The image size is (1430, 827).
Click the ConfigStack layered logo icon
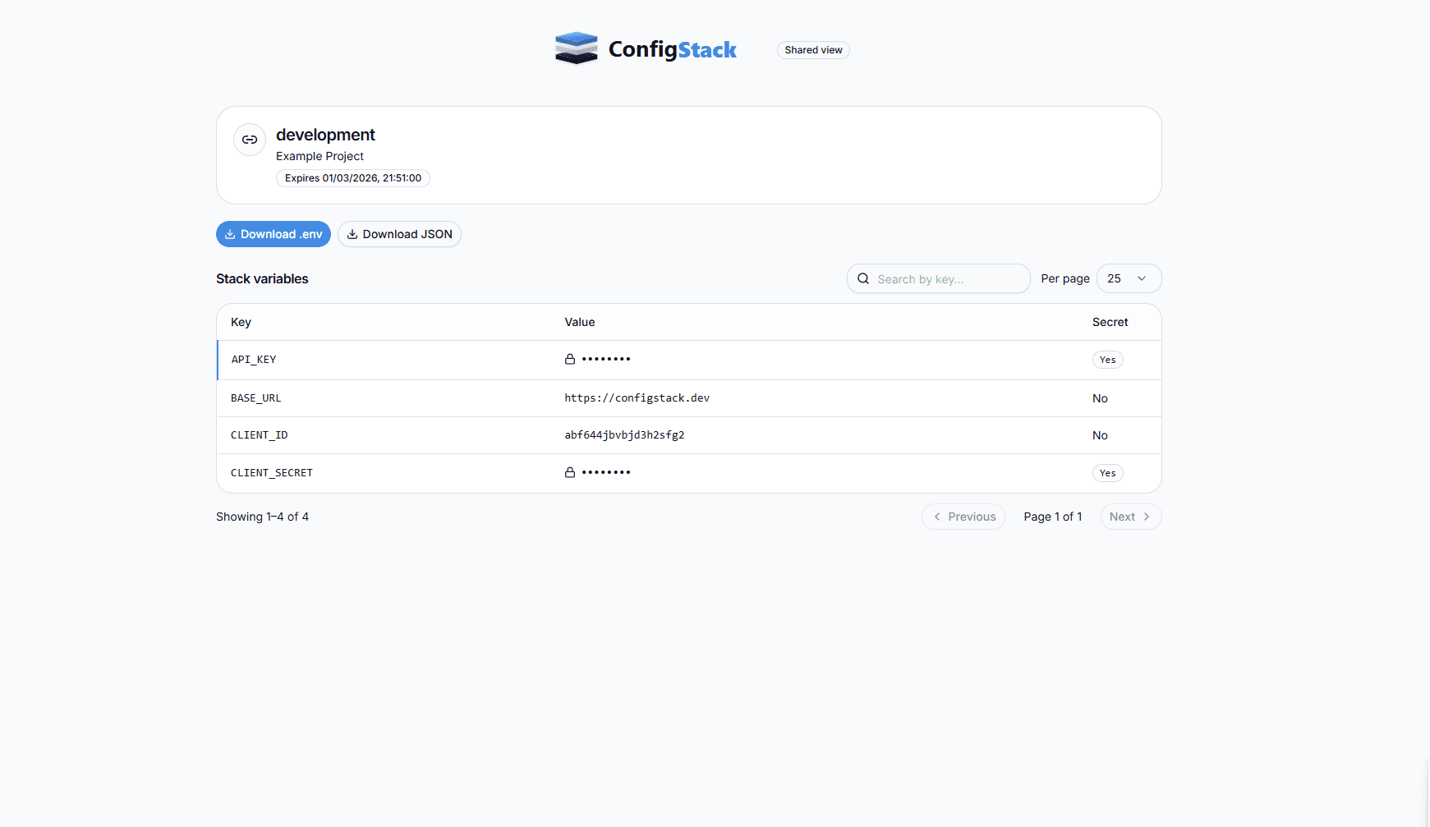tap(576, 48)
